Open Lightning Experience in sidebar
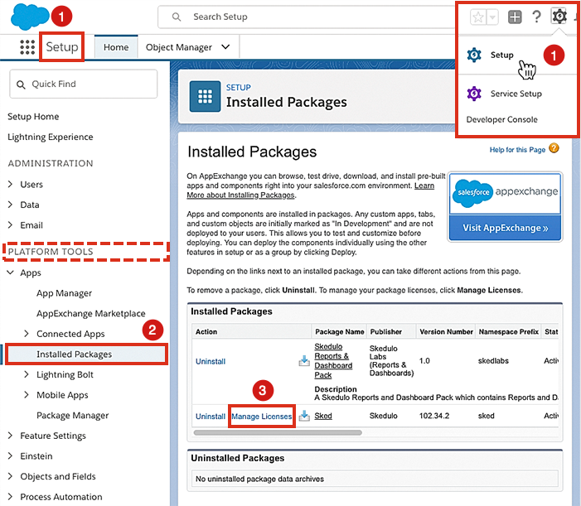The width and height of the screenshot is (581, 506). (50, 137)
